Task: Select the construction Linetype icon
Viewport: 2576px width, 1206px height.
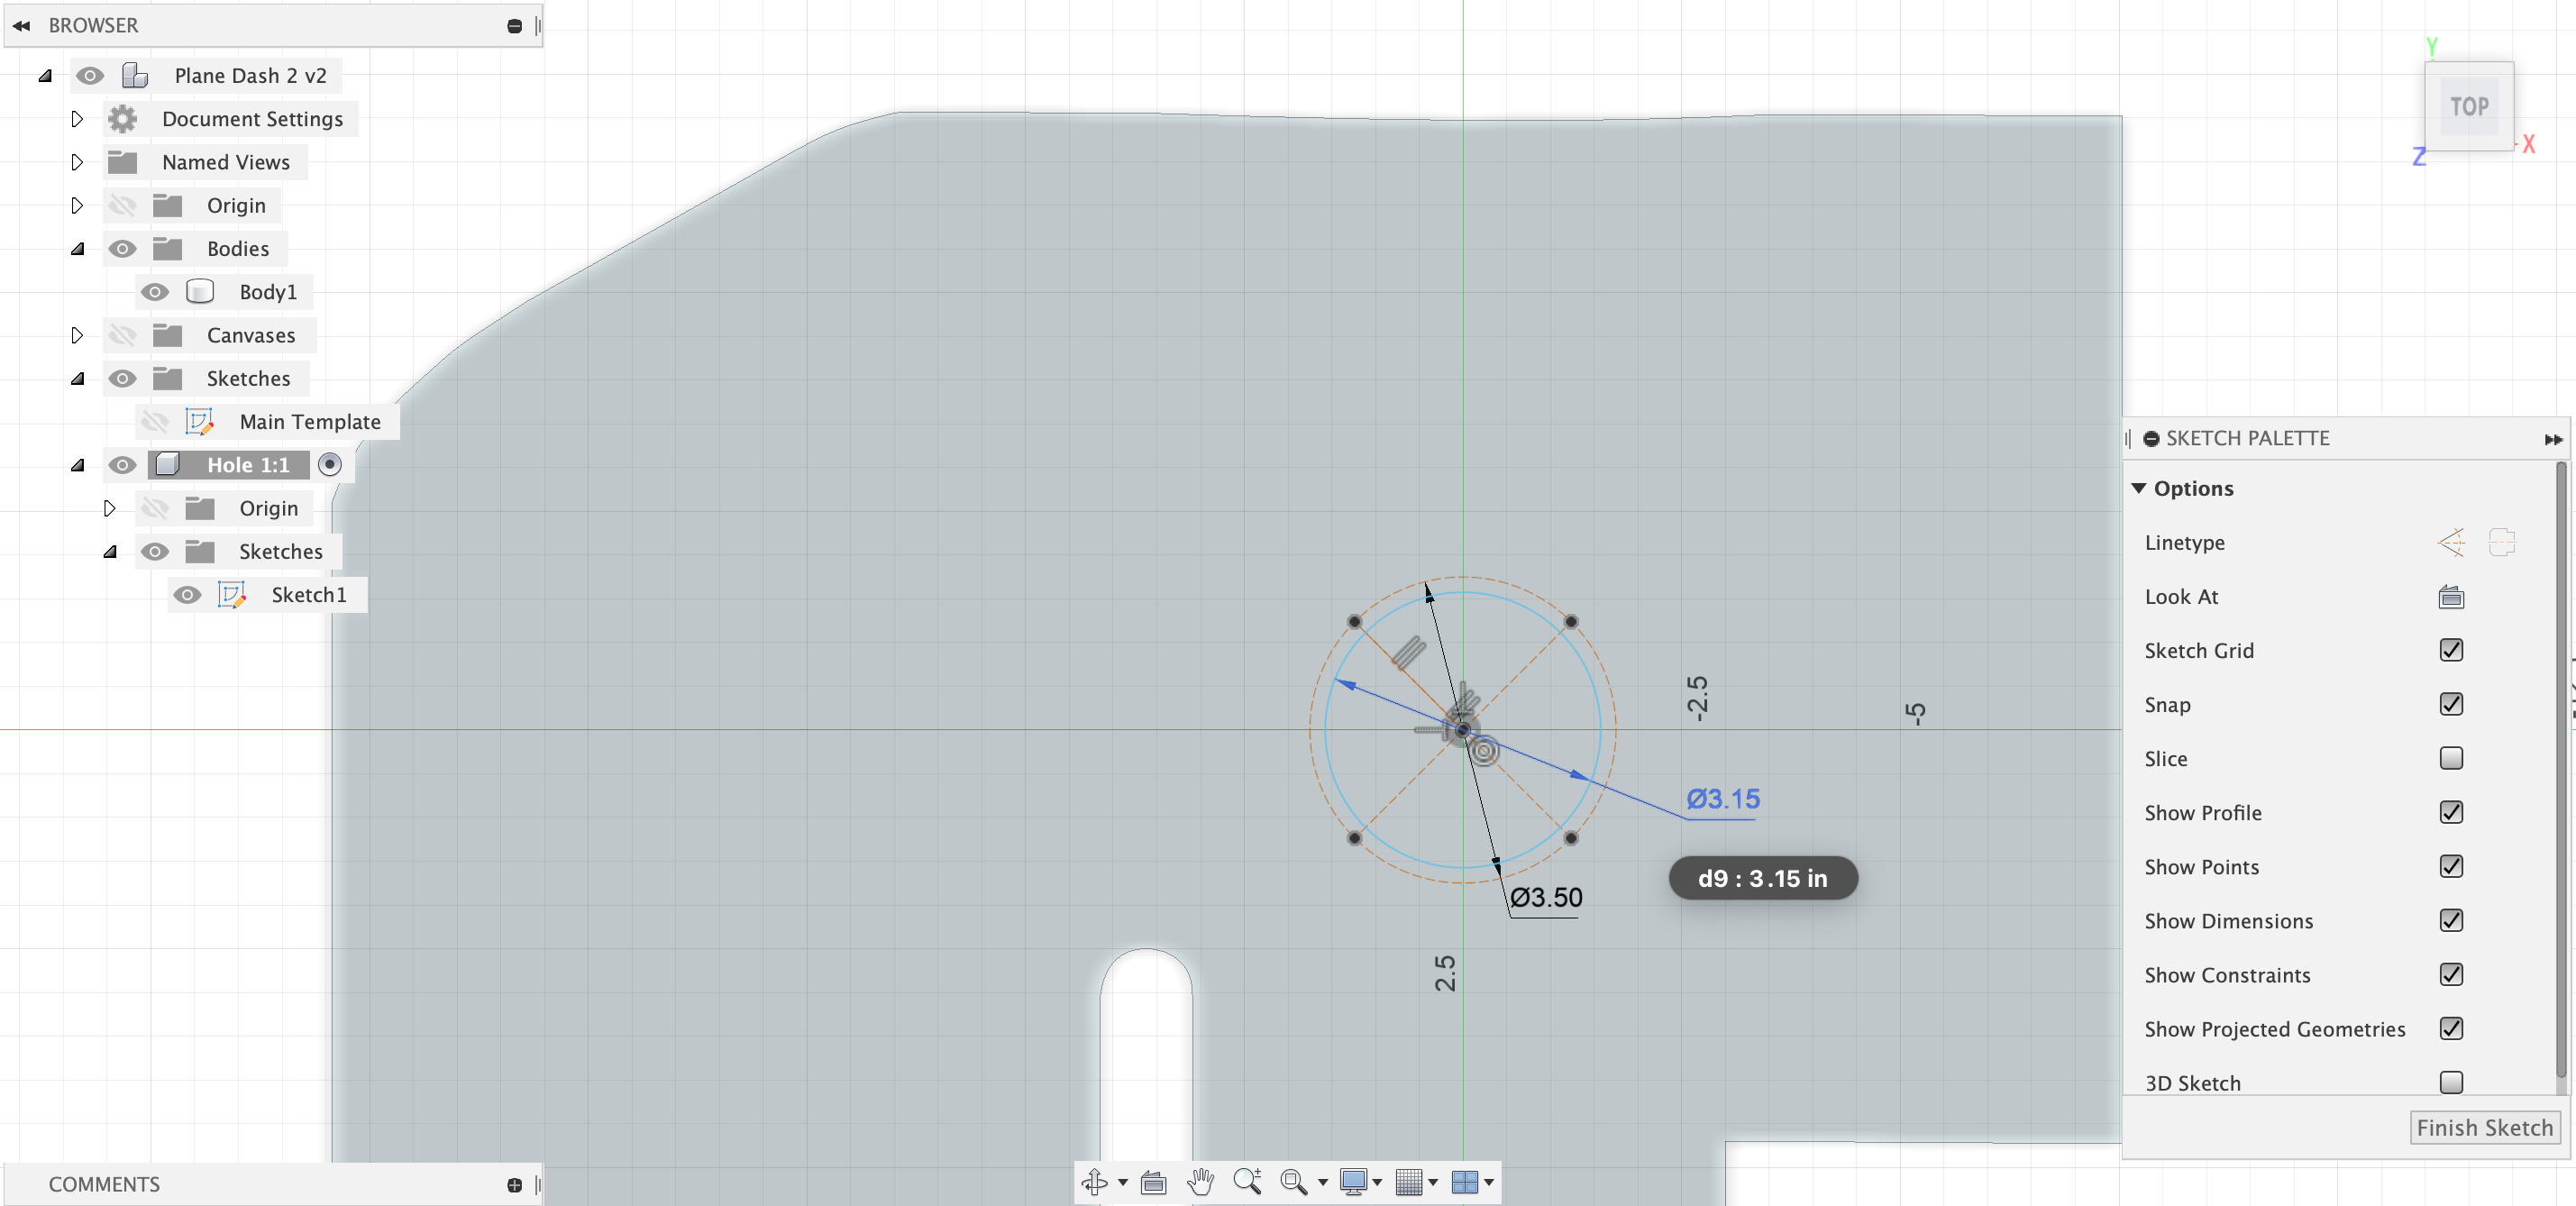Action: tap(2451, 543)
